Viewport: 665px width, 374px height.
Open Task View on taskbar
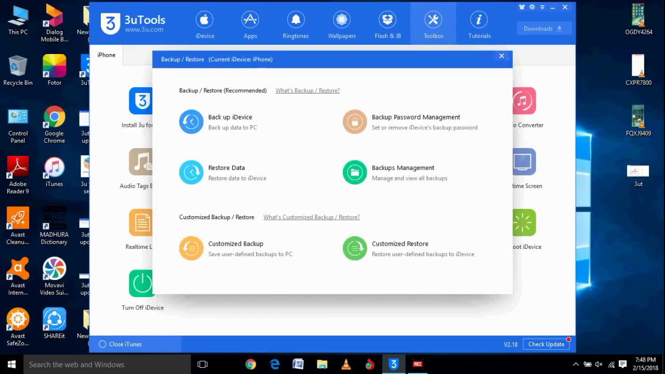[x=203, y=364]
